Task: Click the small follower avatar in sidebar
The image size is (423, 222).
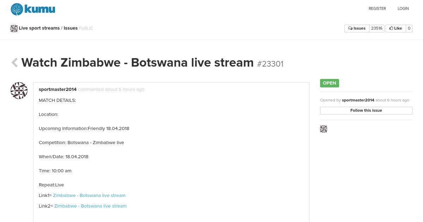Action: point(324,129)
